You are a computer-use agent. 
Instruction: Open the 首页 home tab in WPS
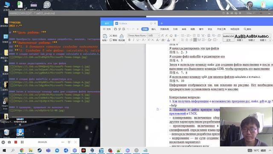coord(107,23)
